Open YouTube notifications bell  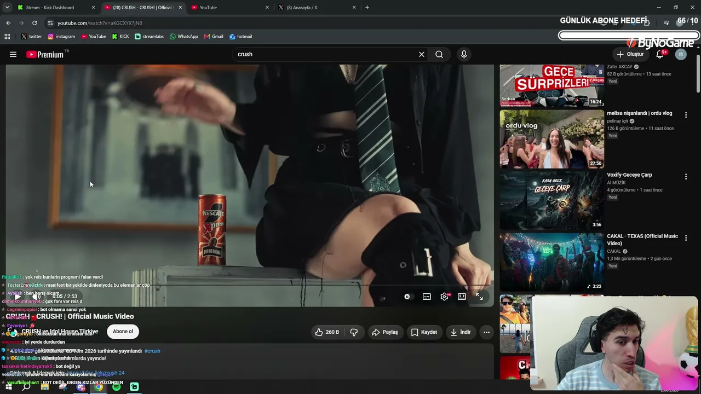tap(660, 54)
